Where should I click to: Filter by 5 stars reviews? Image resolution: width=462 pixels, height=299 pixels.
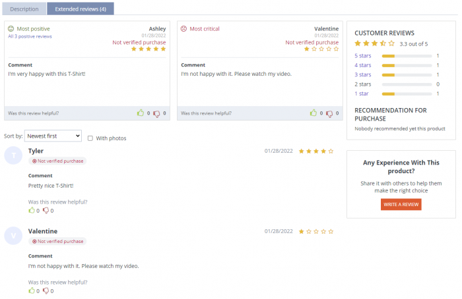pos(363,56)
